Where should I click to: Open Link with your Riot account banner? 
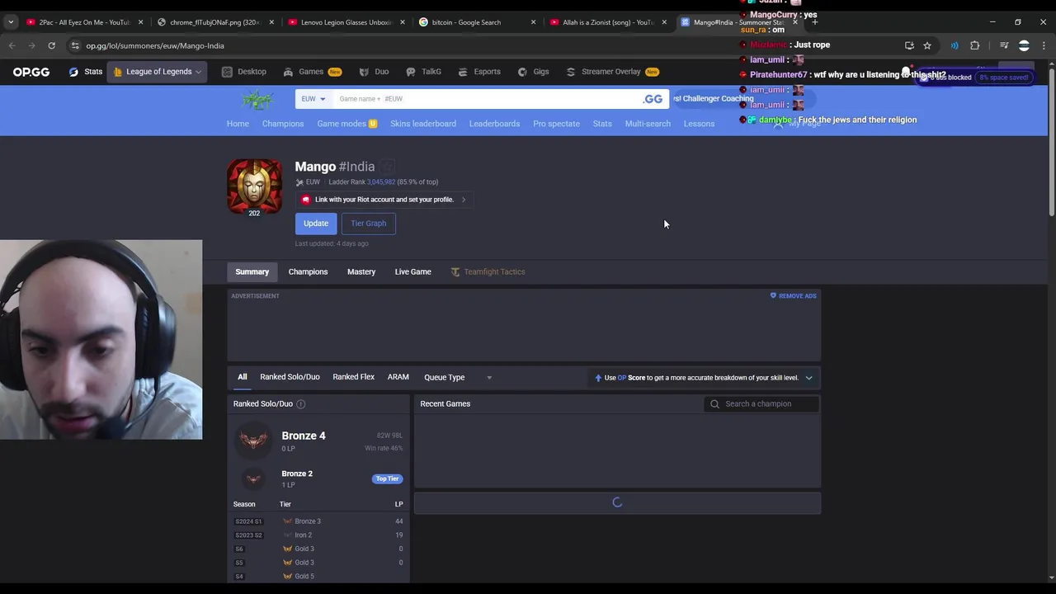pyautogui.click(x=384, y=200)
